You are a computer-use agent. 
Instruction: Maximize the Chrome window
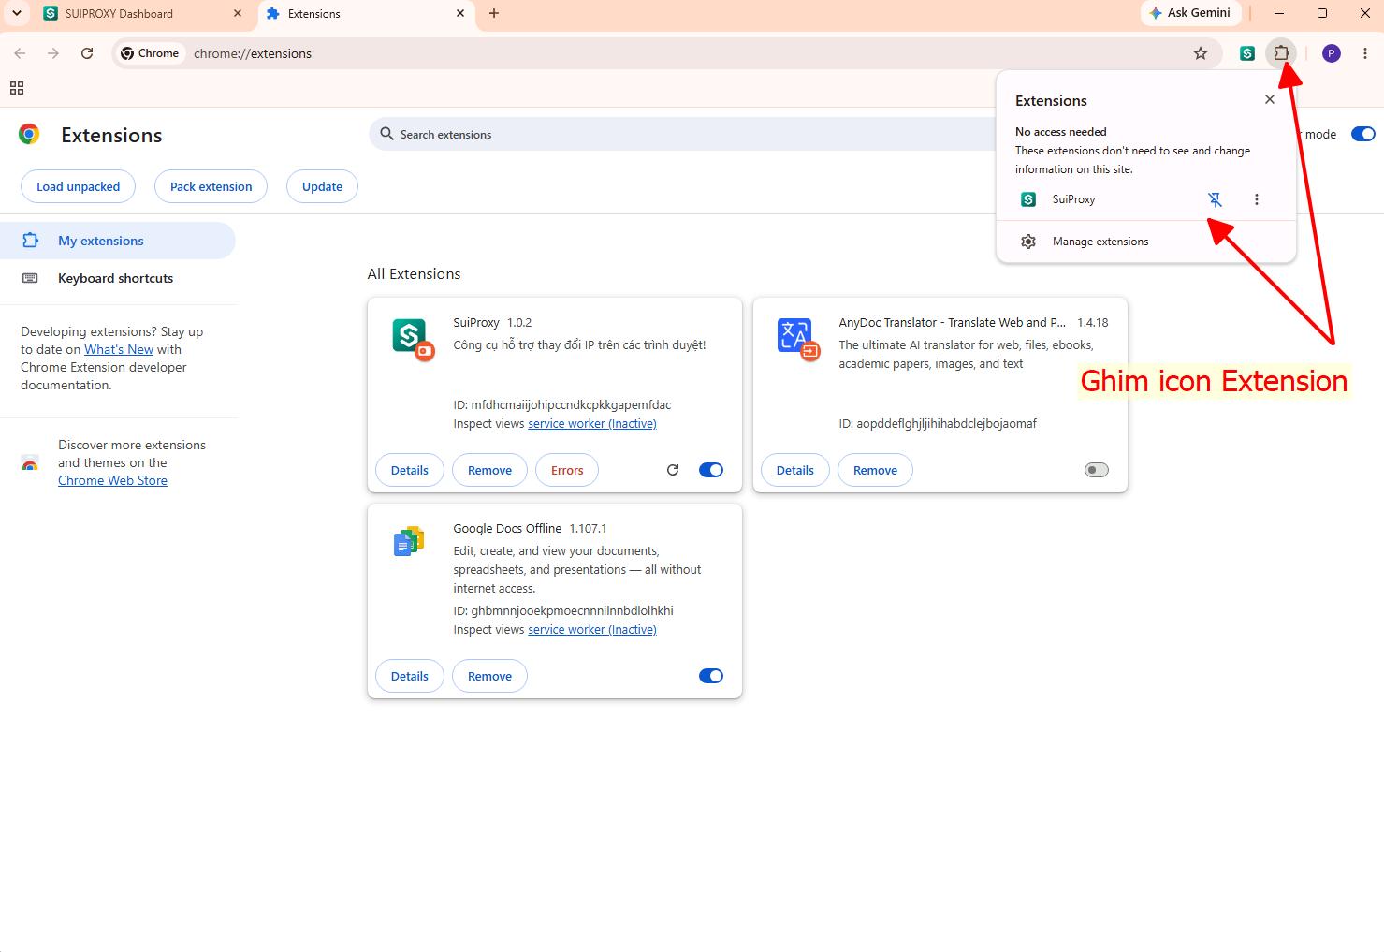tap(1322, 13)
